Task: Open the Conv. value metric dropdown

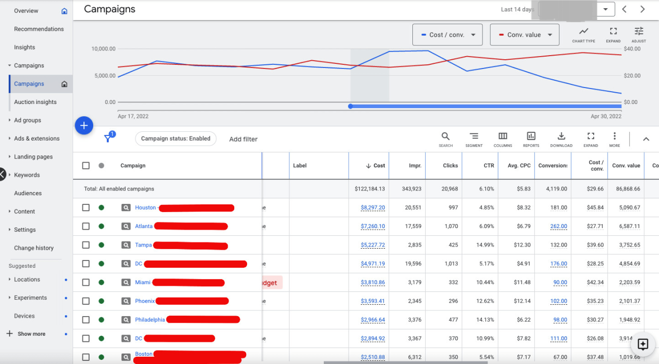Action: pos(524,35)
